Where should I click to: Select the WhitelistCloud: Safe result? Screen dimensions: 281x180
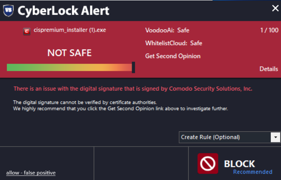(174, 43)
